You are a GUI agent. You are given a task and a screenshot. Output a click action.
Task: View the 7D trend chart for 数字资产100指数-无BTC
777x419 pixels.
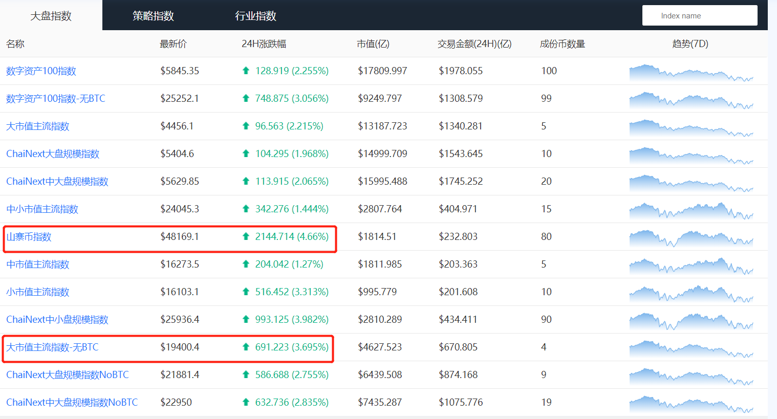coord(691,100)
